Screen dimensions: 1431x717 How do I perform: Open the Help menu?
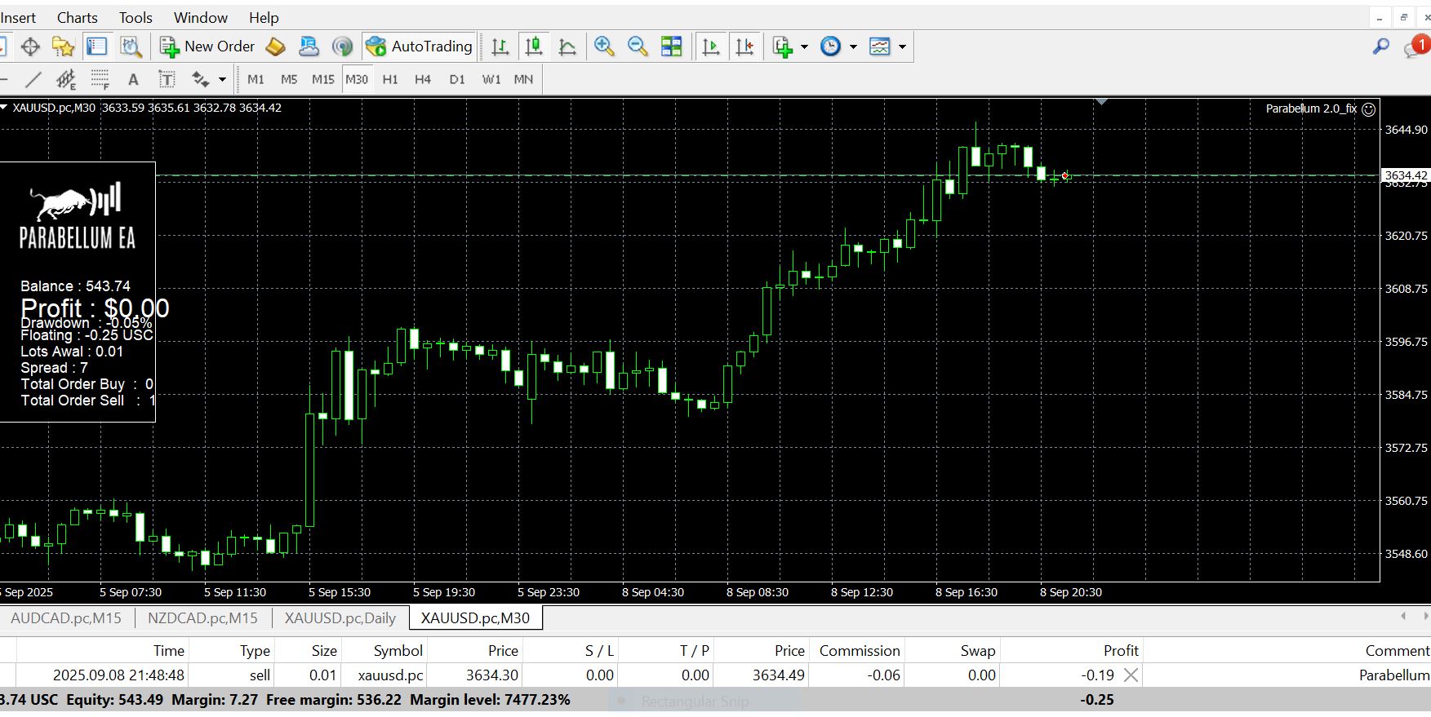(x=264, y=17)
